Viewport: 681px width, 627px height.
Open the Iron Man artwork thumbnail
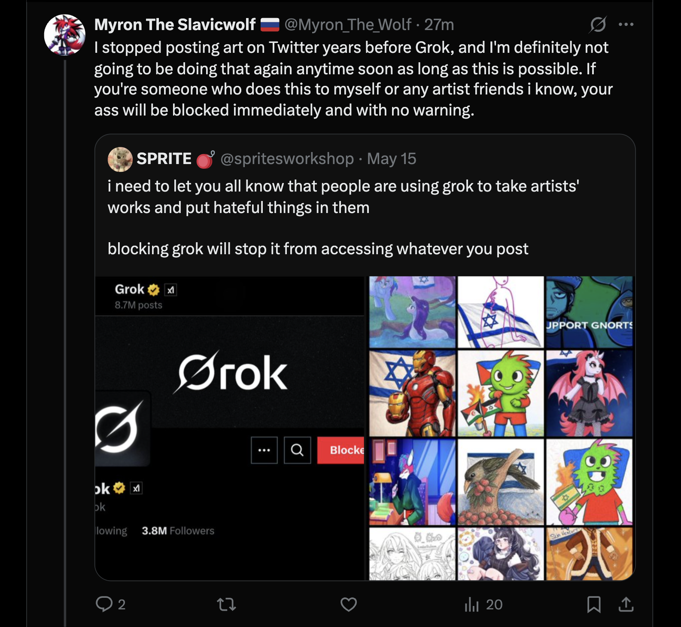pos(412,393)
